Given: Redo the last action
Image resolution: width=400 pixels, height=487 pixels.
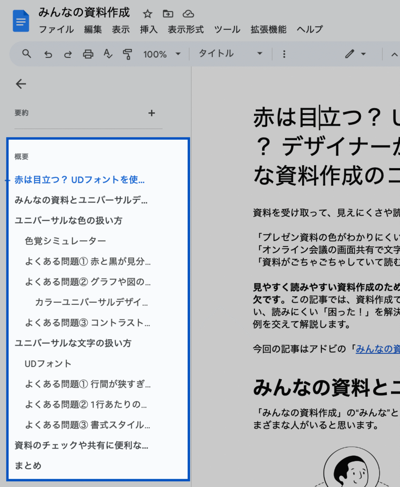Looking at the screenshot, I should click(68, 54).
